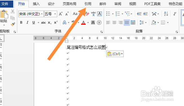Switch to the 设计 ribbon tab

click(x=51, y=4)
